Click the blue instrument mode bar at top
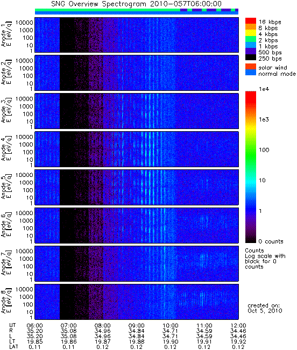 [137, 13]
